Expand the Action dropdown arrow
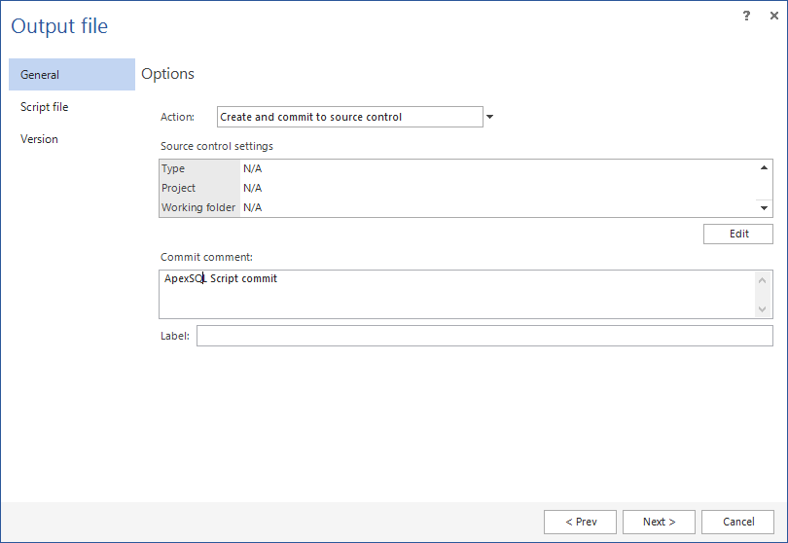This screenshot has width=788, height=543. (489, 117)
